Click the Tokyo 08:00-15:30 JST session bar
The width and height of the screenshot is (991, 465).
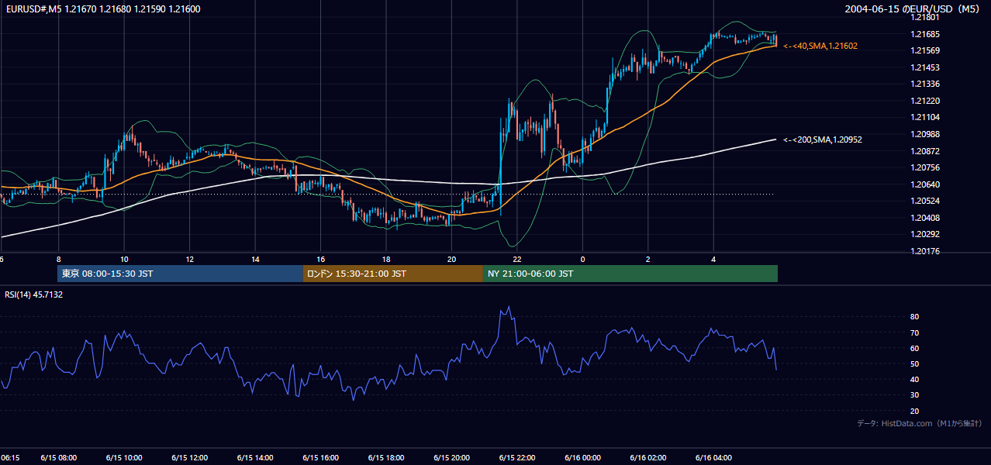[180, 274]
